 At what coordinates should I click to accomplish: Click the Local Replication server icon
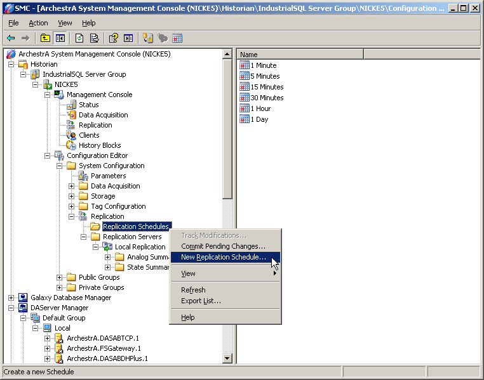pyautogui.click(x=107, y=247)
